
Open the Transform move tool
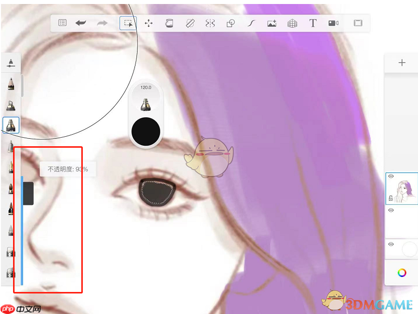[149, 23]
